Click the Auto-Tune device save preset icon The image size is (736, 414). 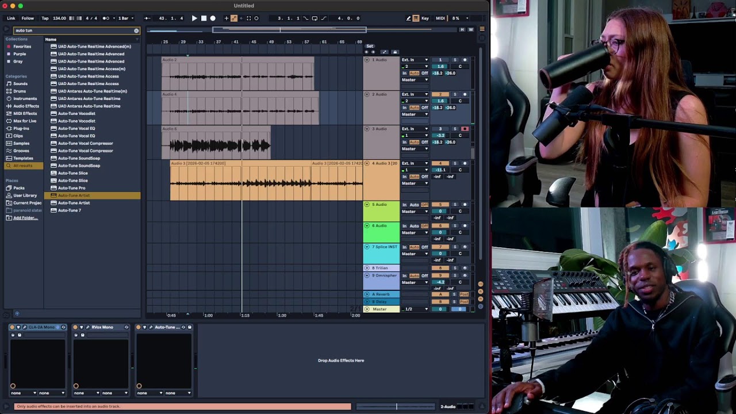[x=190, y=327]
